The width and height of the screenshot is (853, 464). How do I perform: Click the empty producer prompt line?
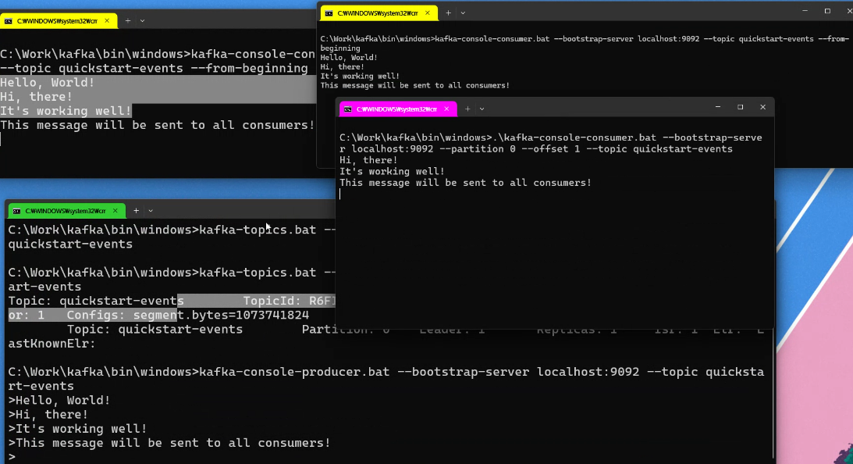click(x=12, y=457)
